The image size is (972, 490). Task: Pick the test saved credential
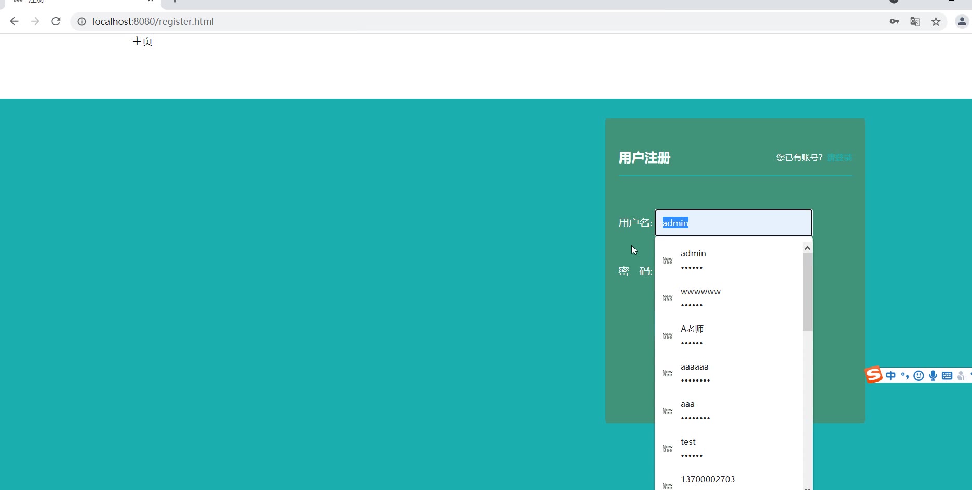tap(728, 448)
